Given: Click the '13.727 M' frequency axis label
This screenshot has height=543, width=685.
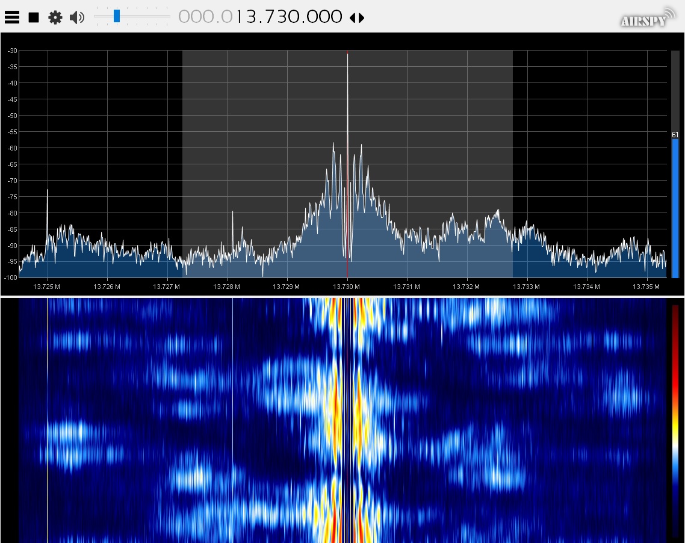Looking at the screenshot, I should coord(167,287).
